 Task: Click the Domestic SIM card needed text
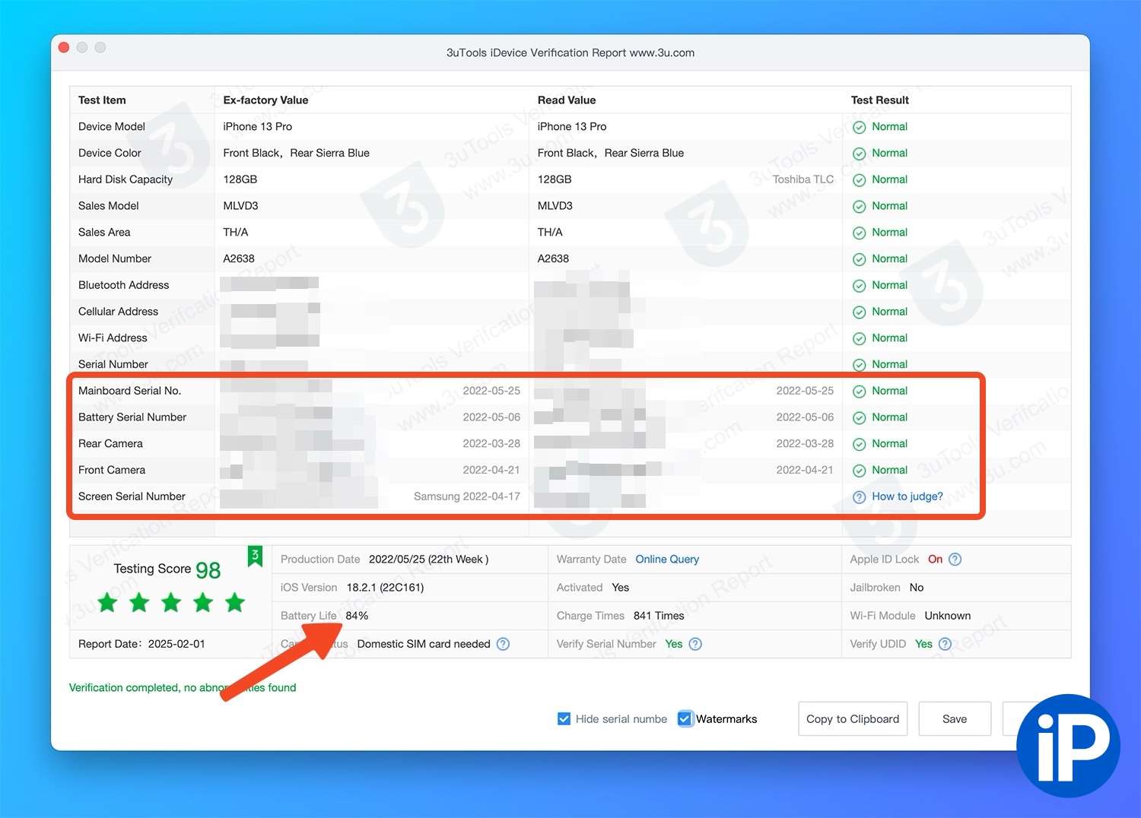[x=424, y=644]
